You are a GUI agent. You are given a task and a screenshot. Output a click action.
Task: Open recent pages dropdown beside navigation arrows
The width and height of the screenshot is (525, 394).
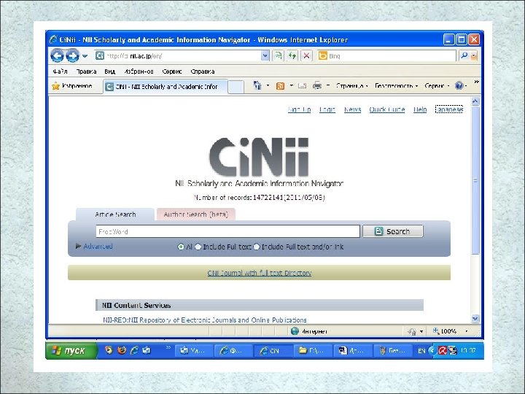[85, 56]
